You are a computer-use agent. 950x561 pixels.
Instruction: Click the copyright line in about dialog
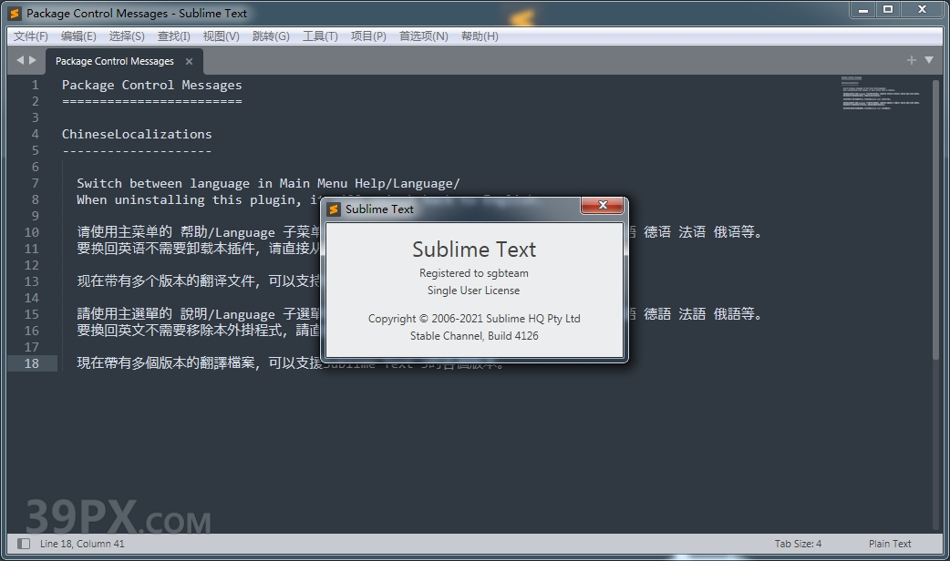tap(474, 319)
